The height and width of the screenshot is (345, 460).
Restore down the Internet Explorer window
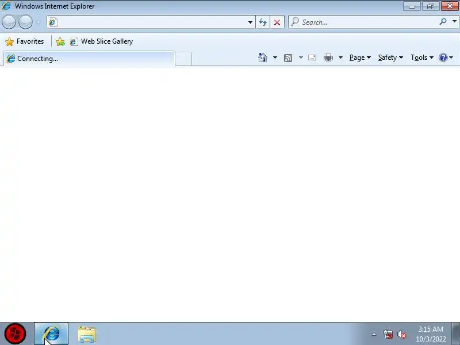tap(430, 6)
